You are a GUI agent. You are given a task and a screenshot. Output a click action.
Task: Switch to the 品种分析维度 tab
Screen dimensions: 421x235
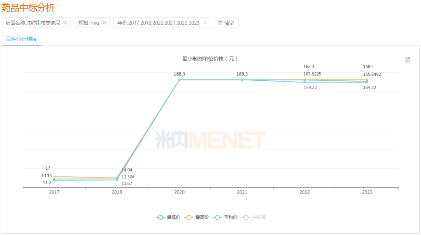tap(21, 39)
